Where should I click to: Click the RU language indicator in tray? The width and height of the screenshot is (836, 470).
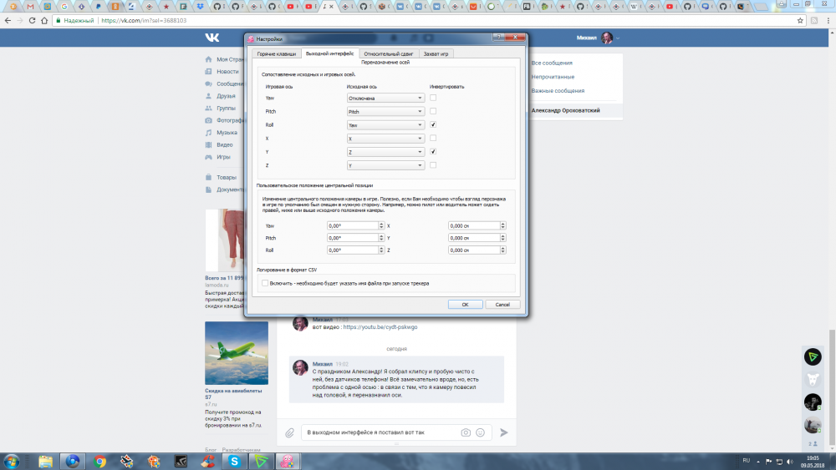[747, 461]
